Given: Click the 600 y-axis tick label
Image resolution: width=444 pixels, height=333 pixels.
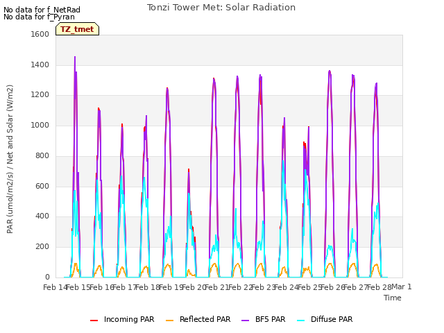Looking at the screenshot, I should [42, 187].
